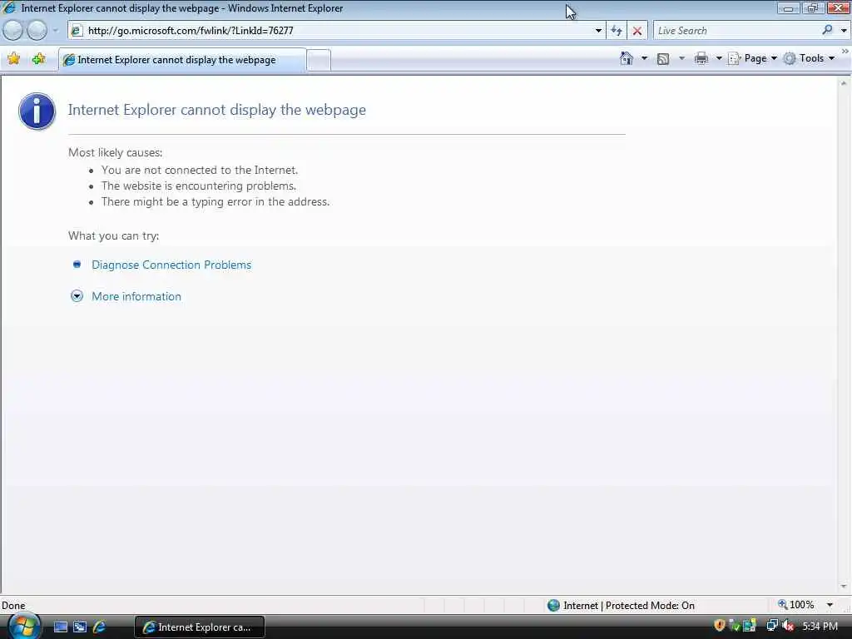Click the Internet zone globe icon
This screenshot has height=639, width=852.
(553, 606)
